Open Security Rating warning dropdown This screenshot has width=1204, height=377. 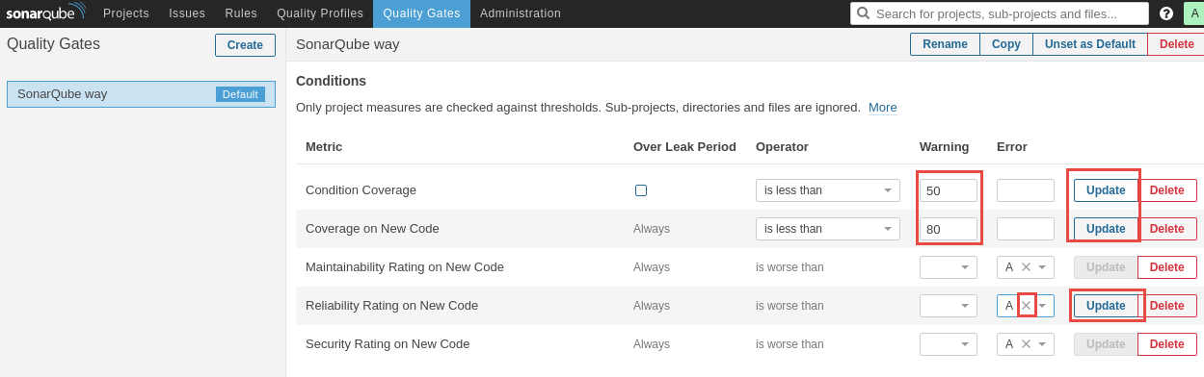(x=949, y=344)
